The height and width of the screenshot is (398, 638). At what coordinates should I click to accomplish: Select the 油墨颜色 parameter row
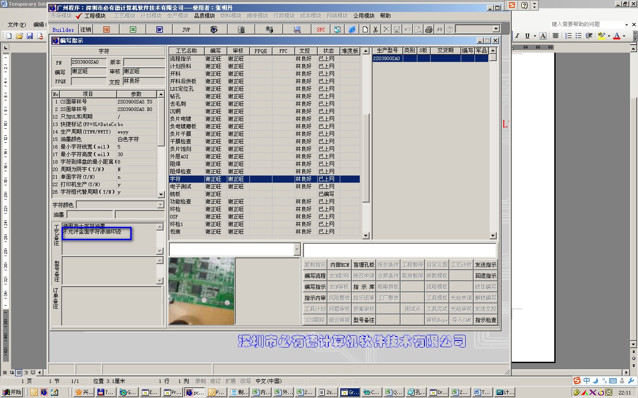coord(105,139)
